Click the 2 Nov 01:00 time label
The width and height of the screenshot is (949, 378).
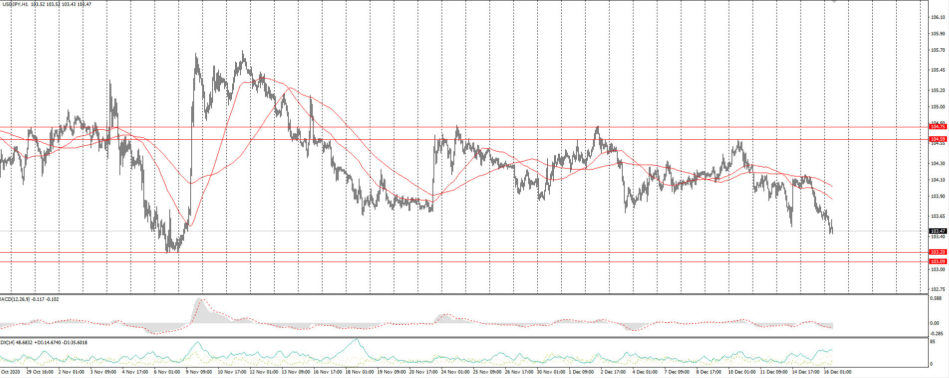[x=71, y=372]
